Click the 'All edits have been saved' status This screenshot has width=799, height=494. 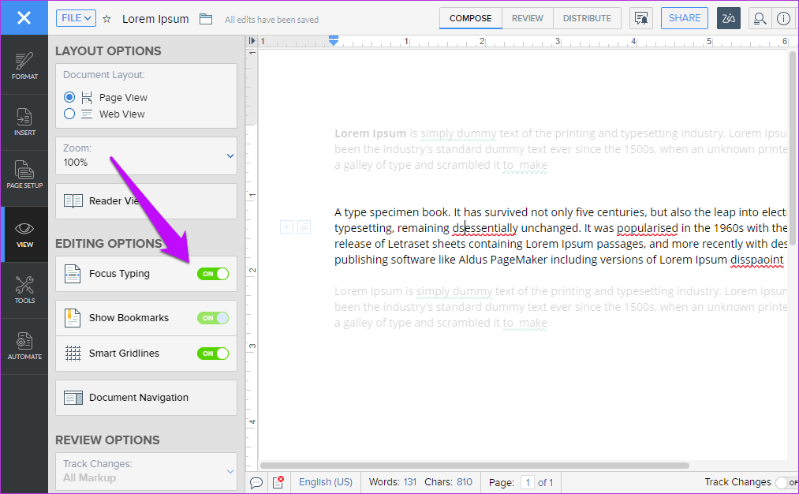coord(271,20)
